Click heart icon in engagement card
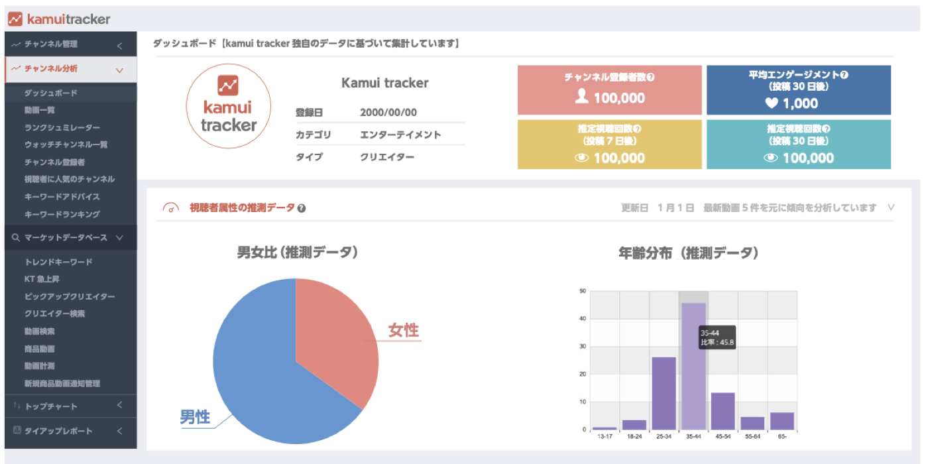The image size is (928, 464). pyautogui.click(x=772, y=103)
